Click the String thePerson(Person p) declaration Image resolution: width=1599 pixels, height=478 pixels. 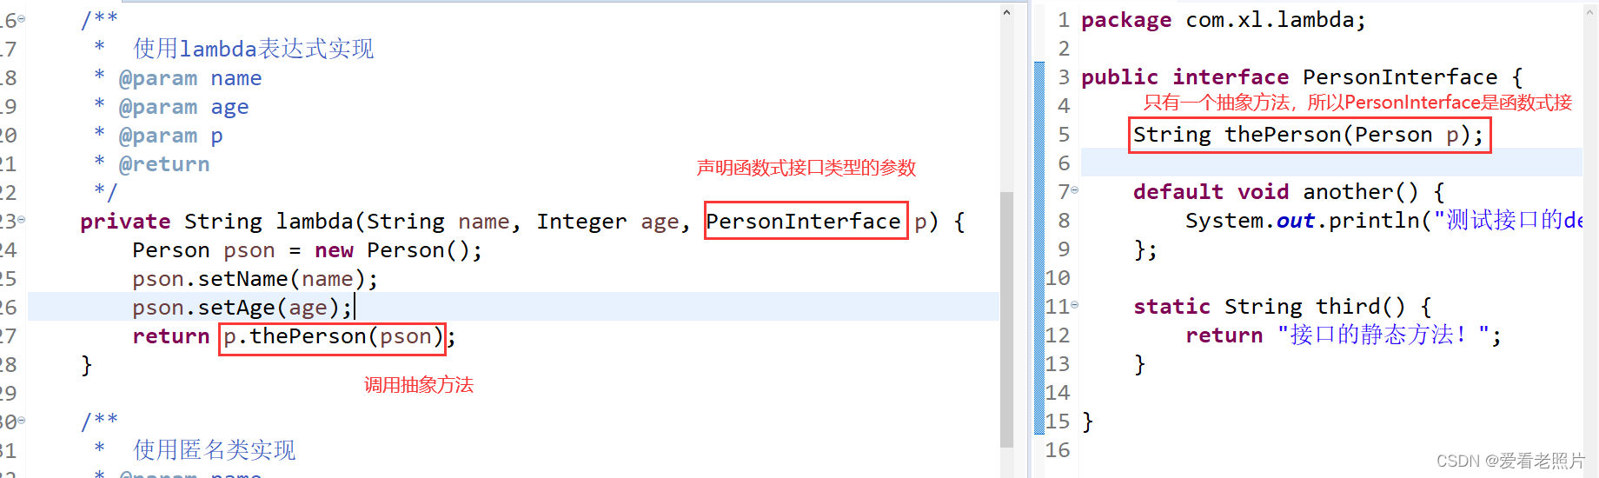tap(1308, 136)
